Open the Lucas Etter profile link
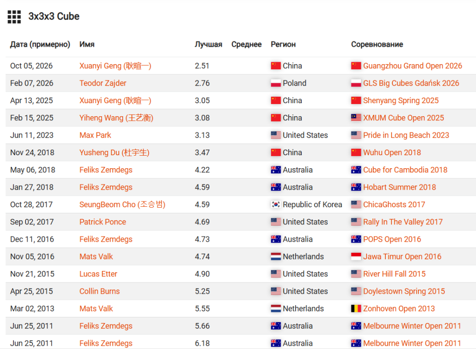 99,274
